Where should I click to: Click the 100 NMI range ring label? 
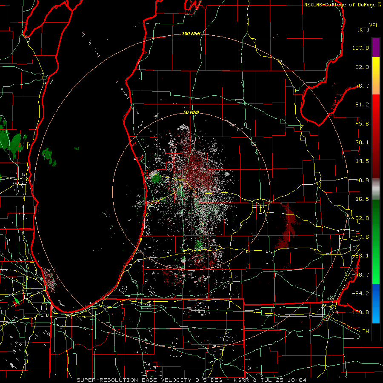click(191, 34)
